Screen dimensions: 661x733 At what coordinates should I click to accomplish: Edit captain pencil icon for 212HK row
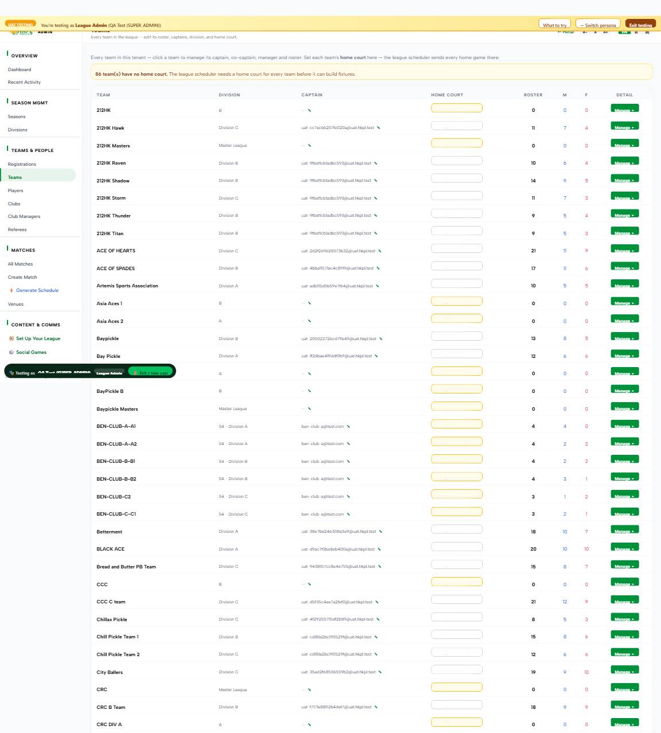pos(309,110)
